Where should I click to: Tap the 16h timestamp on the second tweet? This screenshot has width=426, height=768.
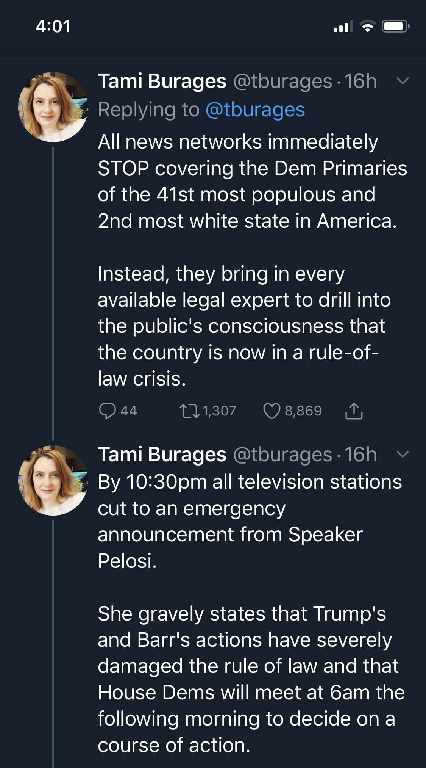(x=360, y=455)
